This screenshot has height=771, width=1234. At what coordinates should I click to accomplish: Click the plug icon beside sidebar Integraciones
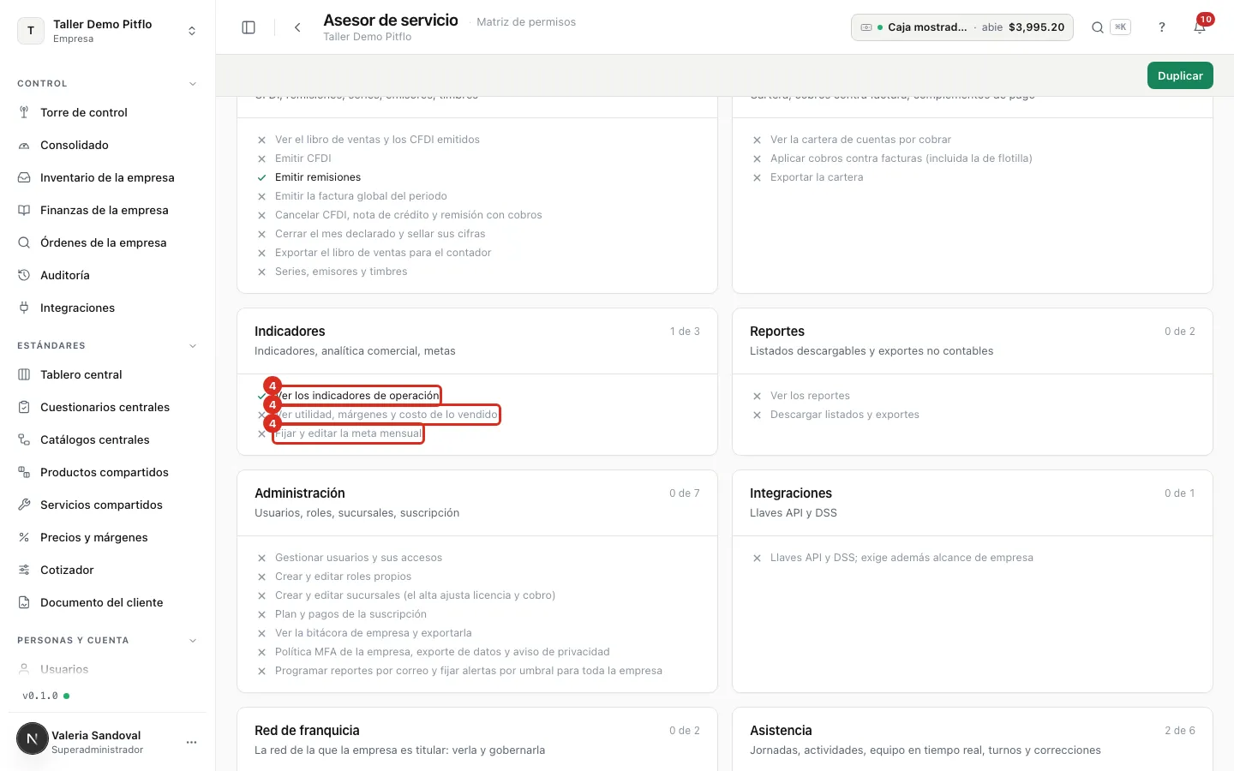24,308
